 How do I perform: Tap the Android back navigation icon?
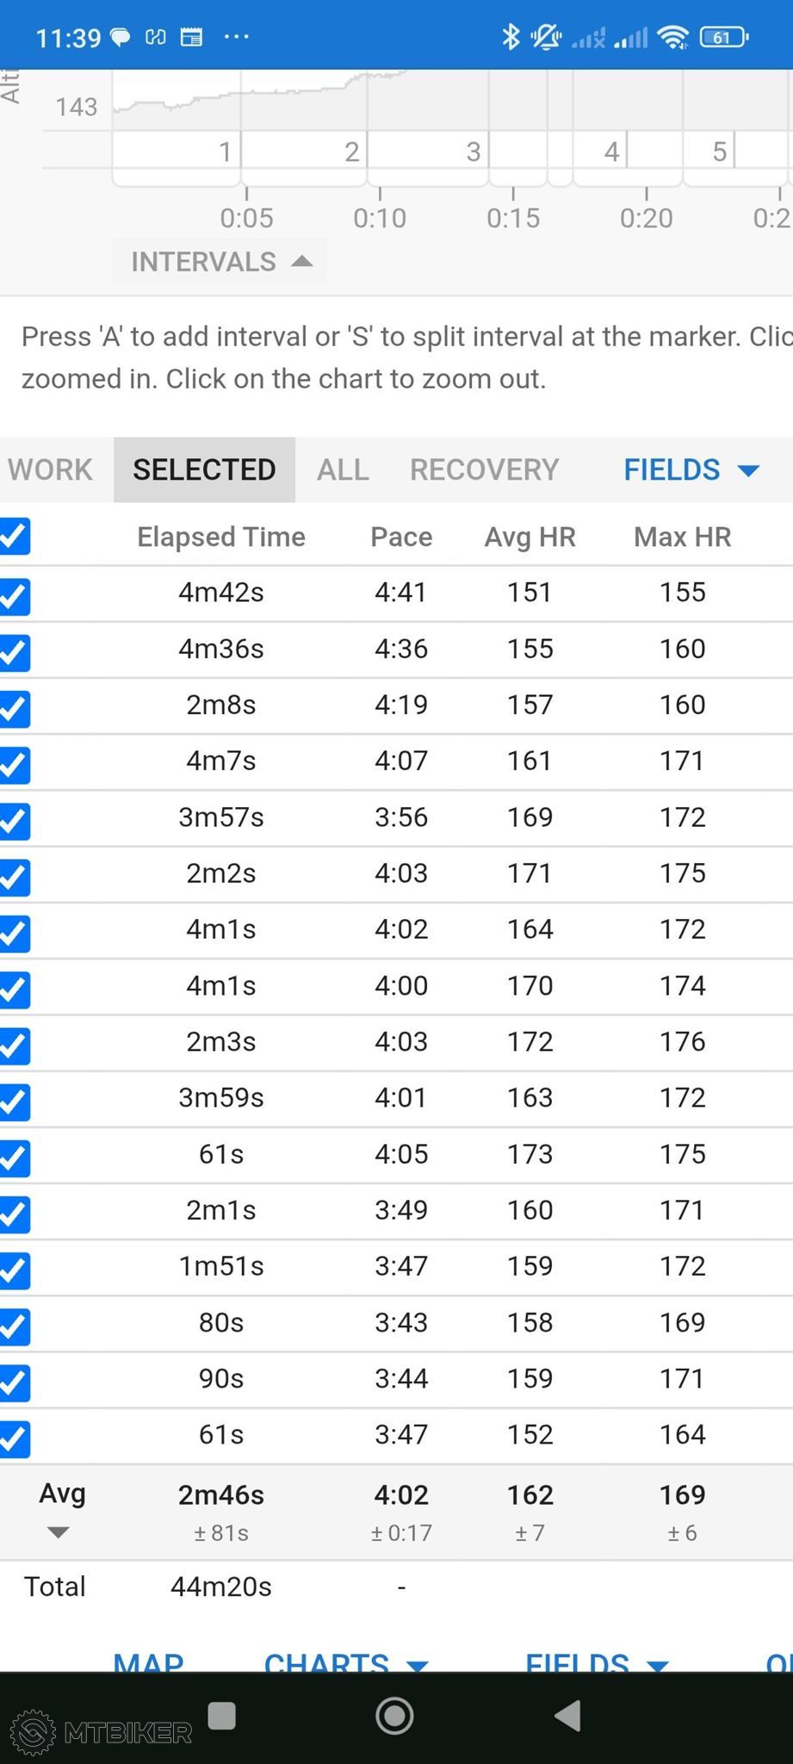point(568,1715)
